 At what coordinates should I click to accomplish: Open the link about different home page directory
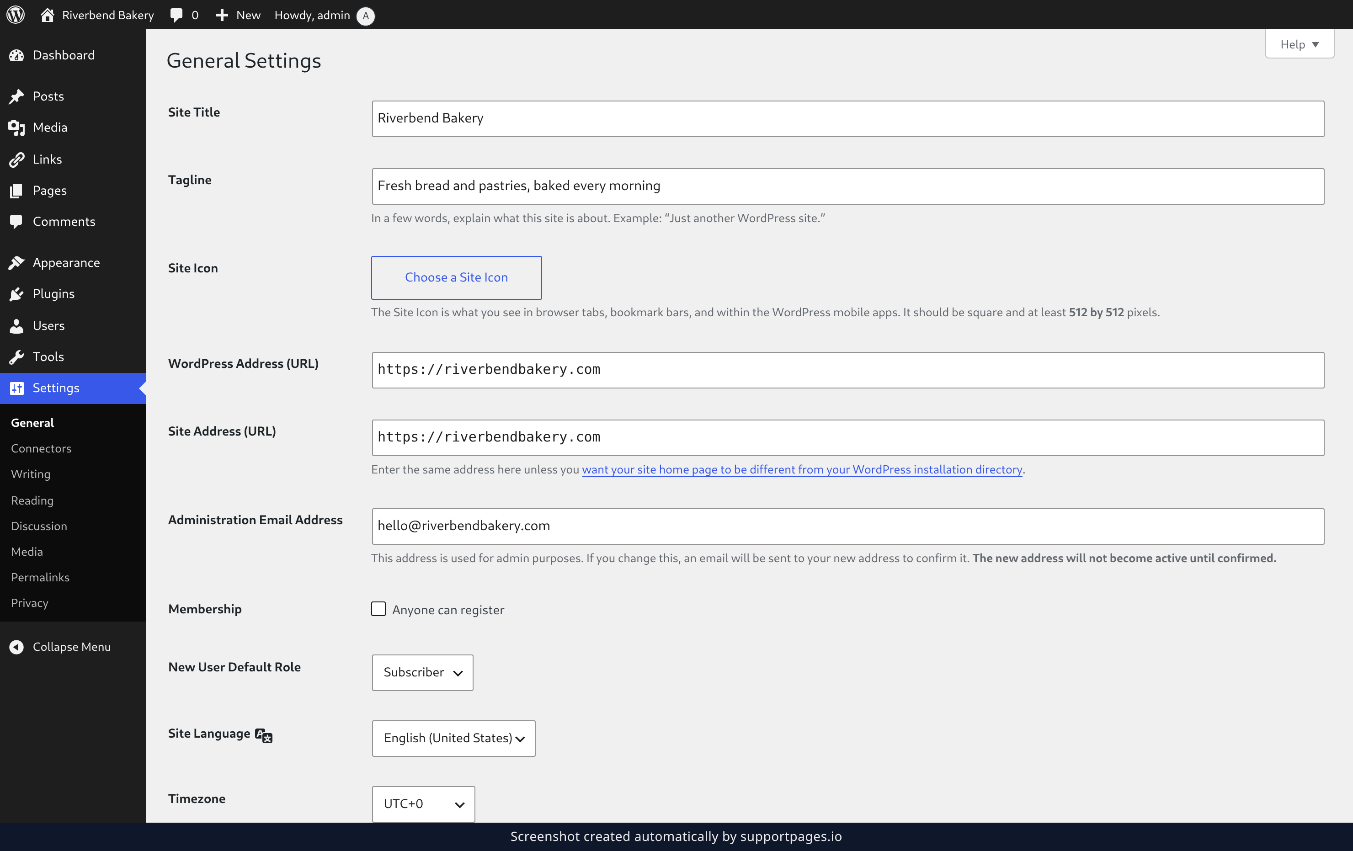point(802,469)
